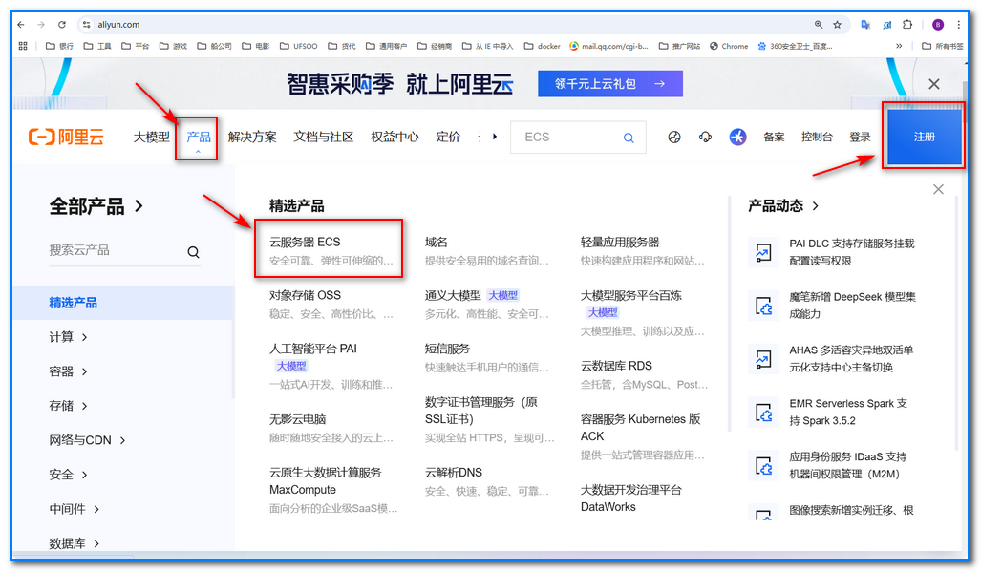Open the 产品 nav menu

pos(199,137)
